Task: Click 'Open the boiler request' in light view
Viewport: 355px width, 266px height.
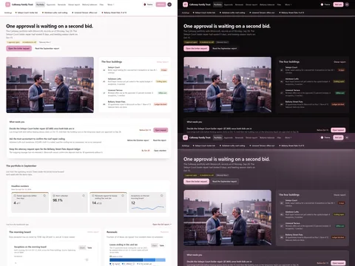Action: click(19, 49)
